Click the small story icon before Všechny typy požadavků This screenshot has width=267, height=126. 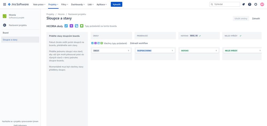pos(102,43)
